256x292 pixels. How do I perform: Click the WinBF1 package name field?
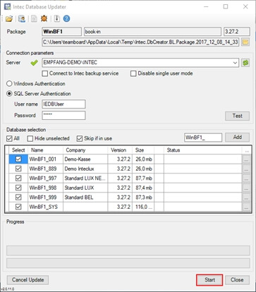click(62, 32)
